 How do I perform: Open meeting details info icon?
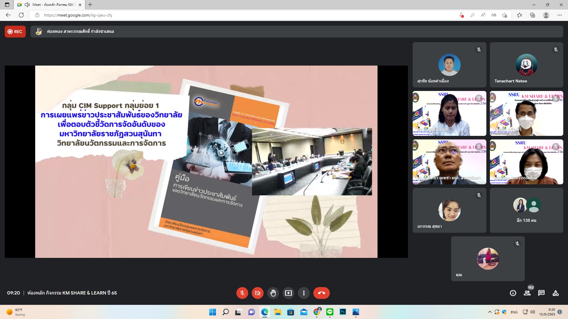point(513,293)
